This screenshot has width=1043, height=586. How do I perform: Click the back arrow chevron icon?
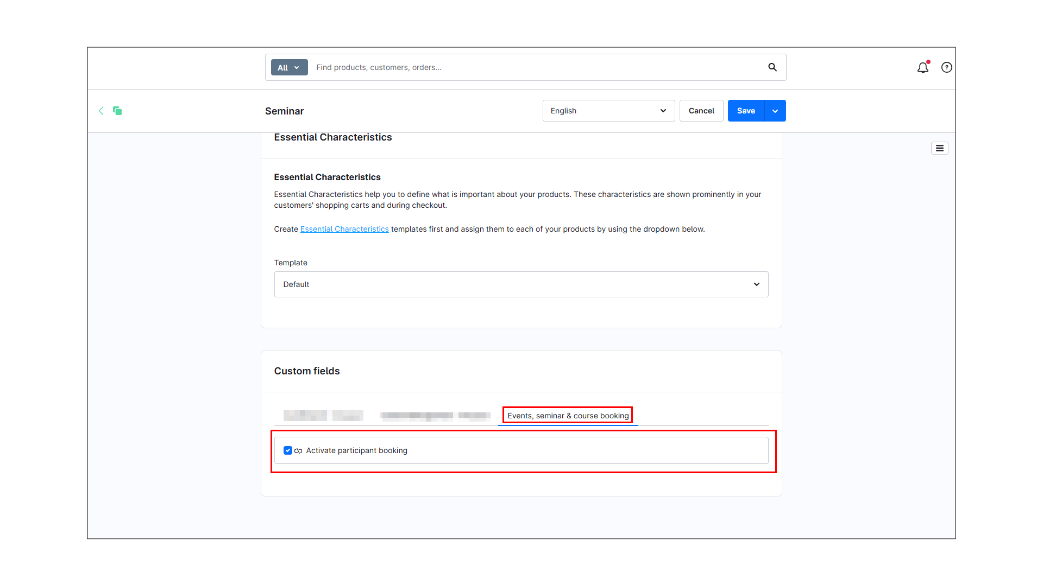click(101, 111)
